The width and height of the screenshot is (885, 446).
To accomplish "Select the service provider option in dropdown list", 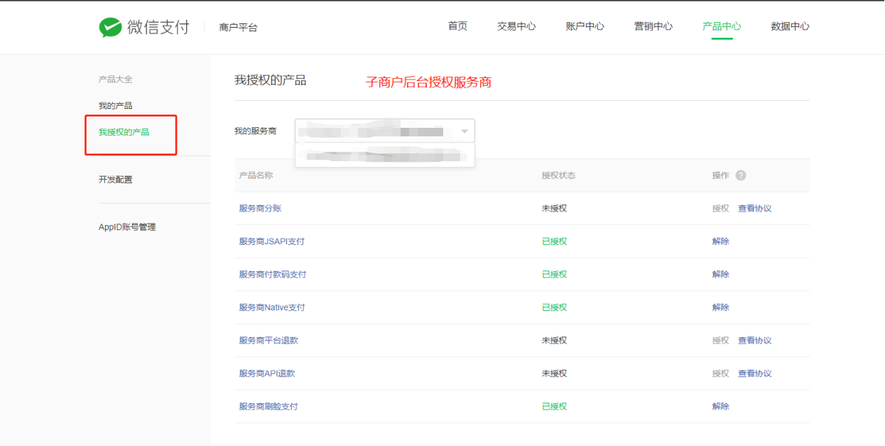I will (x=384, y=156).
